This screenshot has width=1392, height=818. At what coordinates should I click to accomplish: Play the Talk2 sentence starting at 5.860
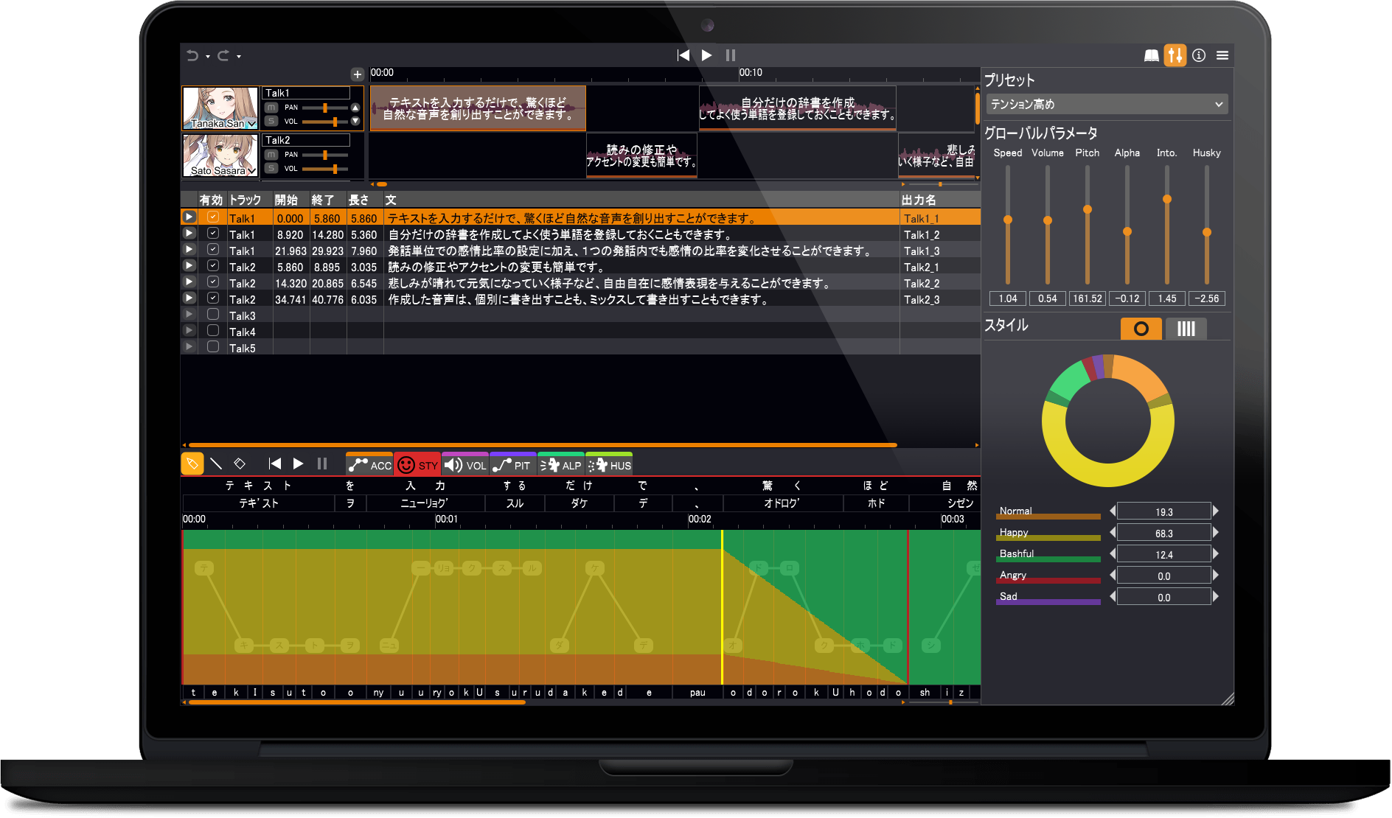pos(189,266)
